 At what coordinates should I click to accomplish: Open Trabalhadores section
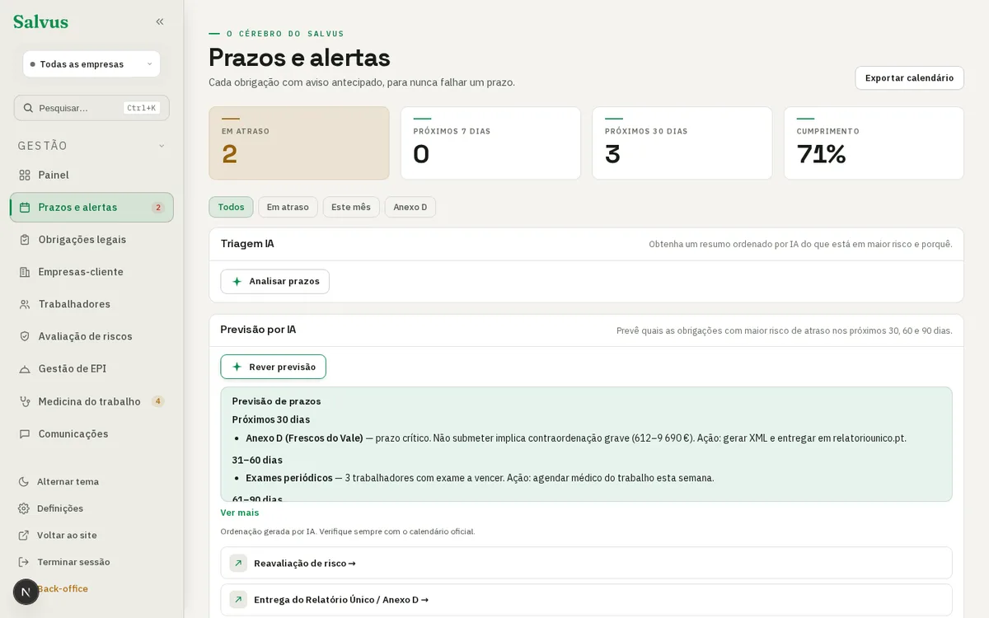click(x=91, y=304)
